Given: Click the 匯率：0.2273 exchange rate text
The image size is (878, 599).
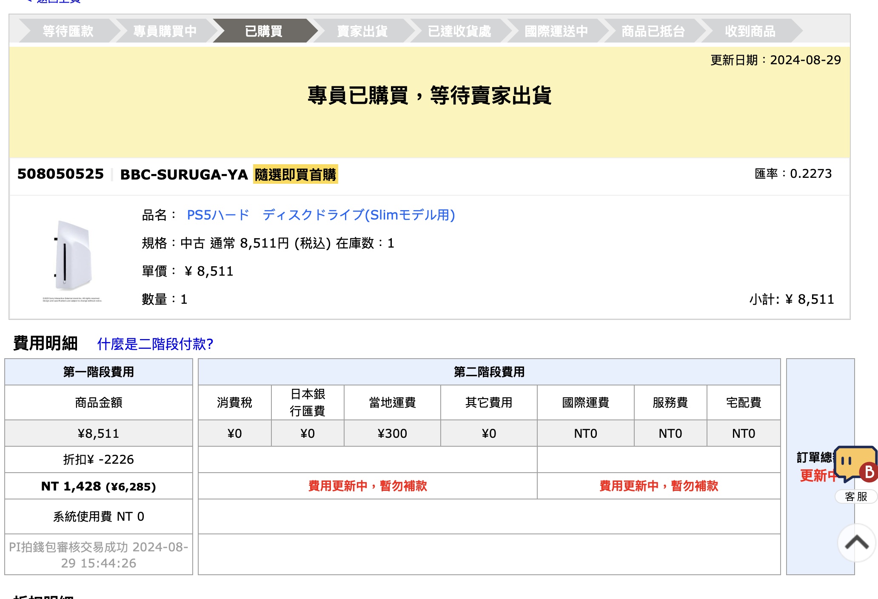Looking at the screenshot, I should pyautogui.click(x=793, y=174).
